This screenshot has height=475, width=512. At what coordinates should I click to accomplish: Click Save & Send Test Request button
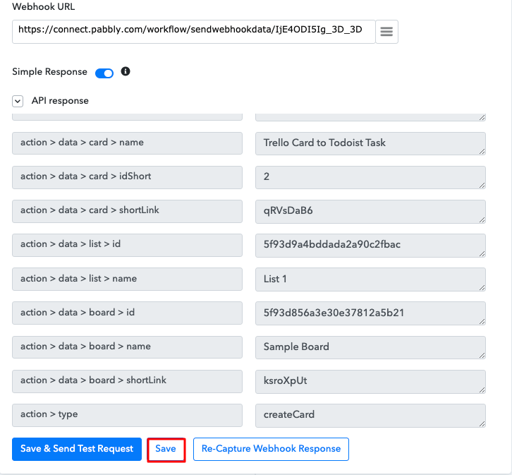77,449
